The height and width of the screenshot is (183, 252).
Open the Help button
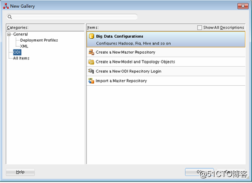coord(20,172)
